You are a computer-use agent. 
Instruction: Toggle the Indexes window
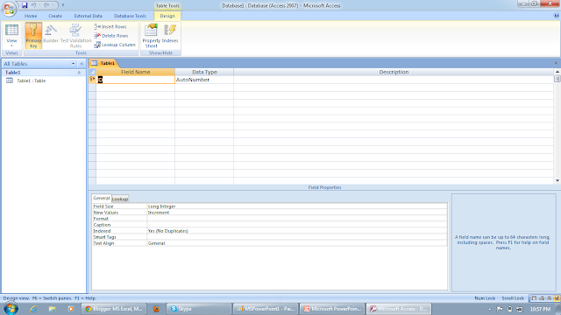[170, 35]
